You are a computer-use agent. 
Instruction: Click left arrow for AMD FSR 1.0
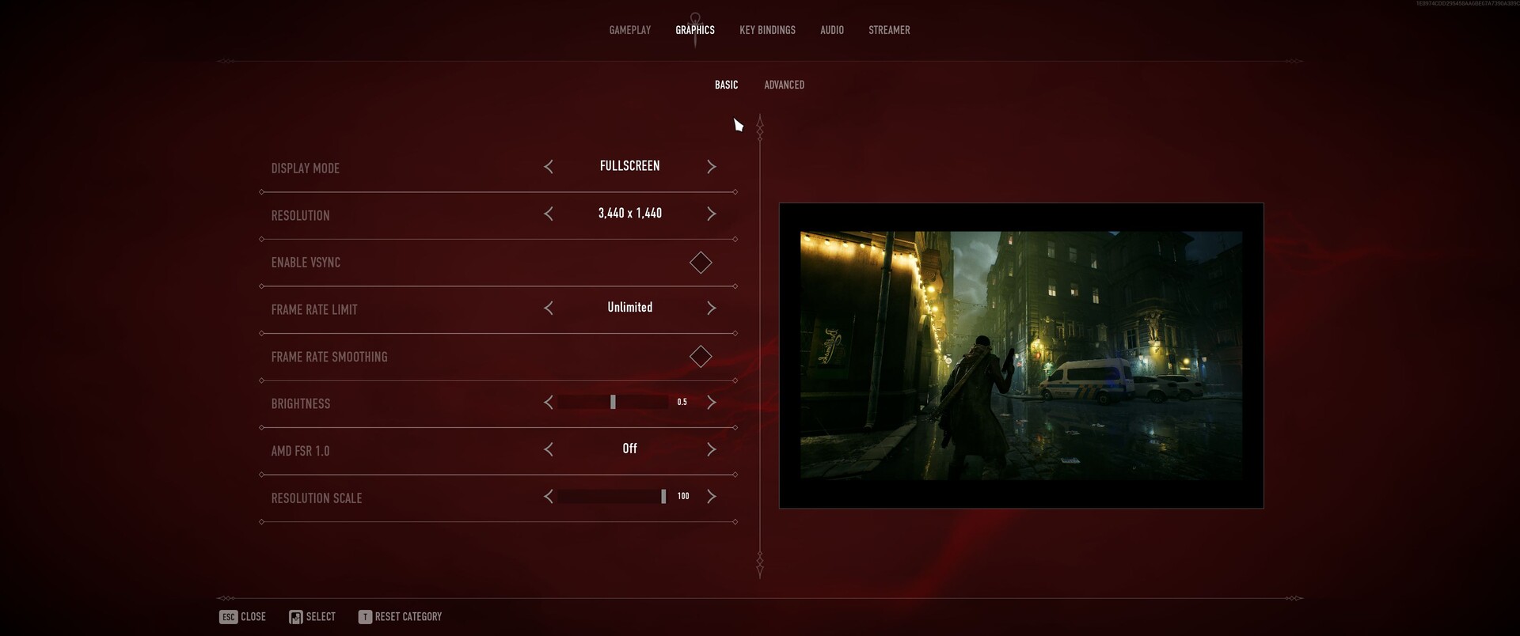pos(549,449)
